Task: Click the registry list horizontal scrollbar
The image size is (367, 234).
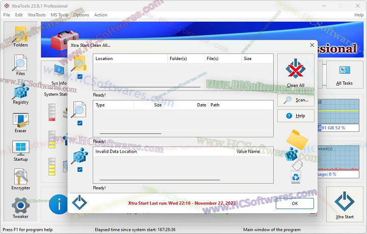Action: 160,180
